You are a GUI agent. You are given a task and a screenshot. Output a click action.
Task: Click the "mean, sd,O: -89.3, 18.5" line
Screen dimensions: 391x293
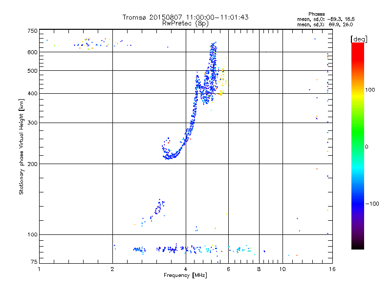pos(326,19)
